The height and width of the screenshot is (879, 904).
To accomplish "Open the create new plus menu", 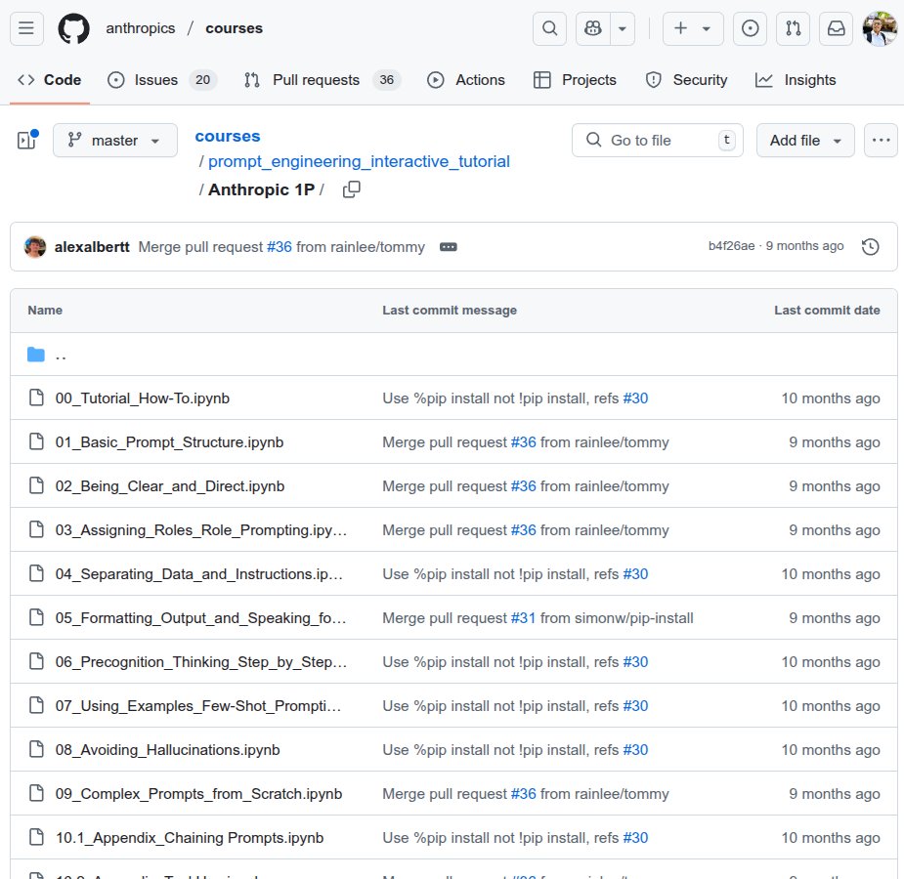I will point(693,28).
